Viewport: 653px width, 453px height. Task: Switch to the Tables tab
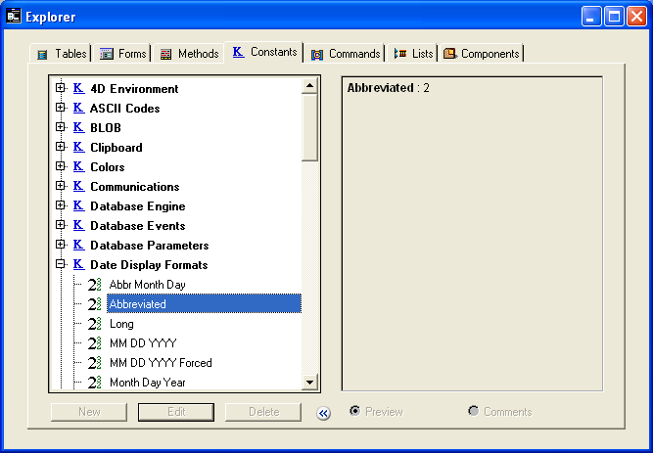[x=61, y=54]
